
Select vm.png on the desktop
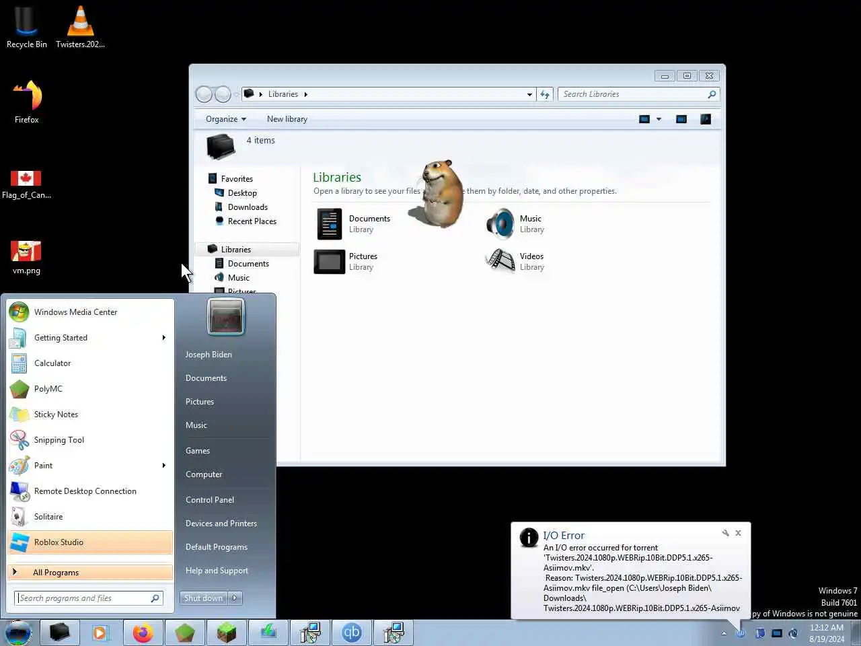tap(26, 258)
